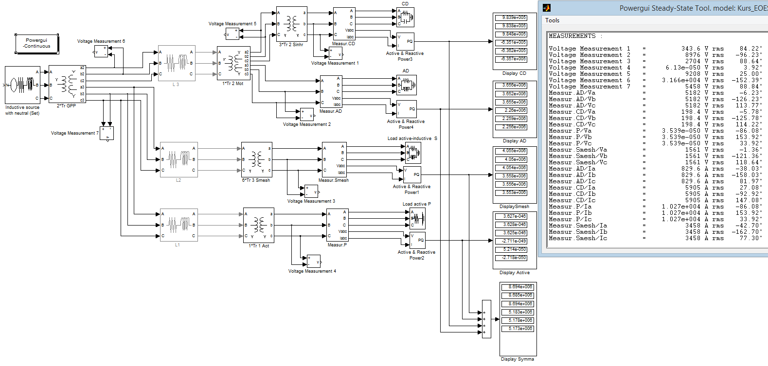Open the Tools menu in Powergui Steady-State Tool
The image size is (768, 366).
[552, 20]
